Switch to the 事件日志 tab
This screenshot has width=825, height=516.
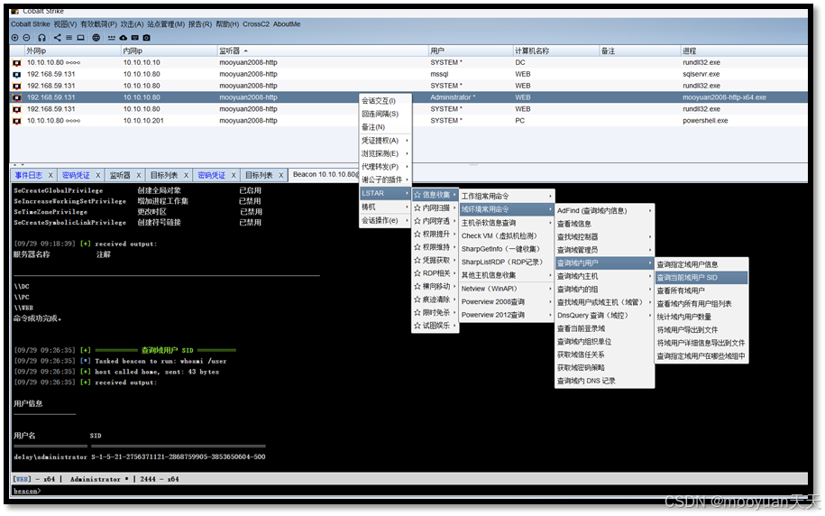click(29, 175)
